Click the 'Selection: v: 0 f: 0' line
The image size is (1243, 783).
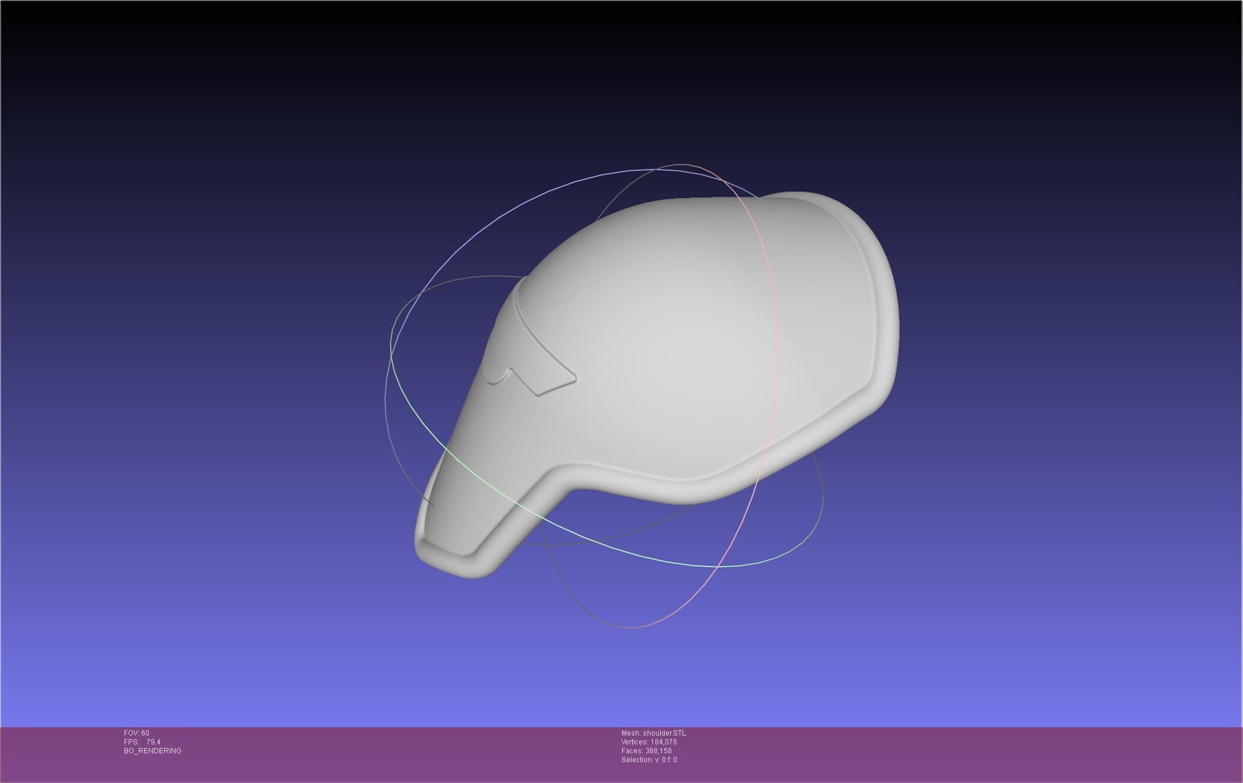tap(649, 760)
